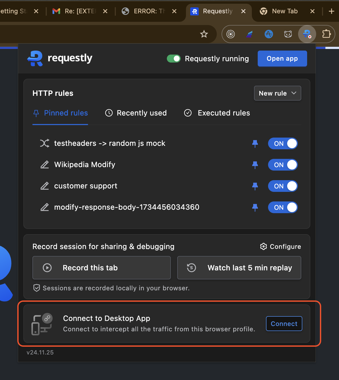Close the Gmail Re: [EXTE tab
This screenshot has height=380, width=339.
click(x=105, y=11)
